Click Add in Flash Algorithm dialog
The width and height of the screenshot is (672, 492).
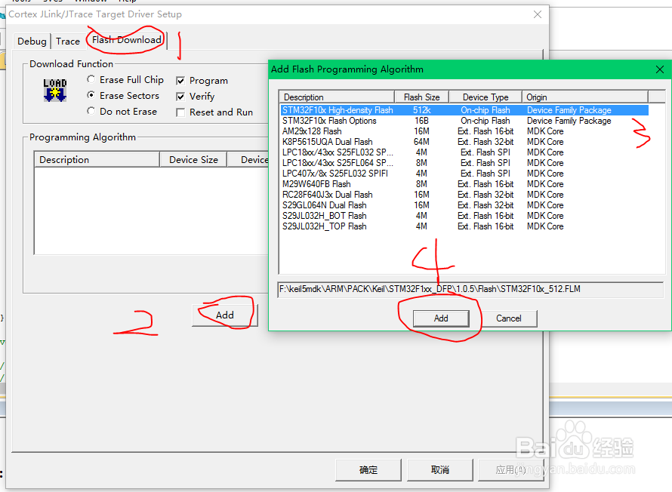point(441,318)
